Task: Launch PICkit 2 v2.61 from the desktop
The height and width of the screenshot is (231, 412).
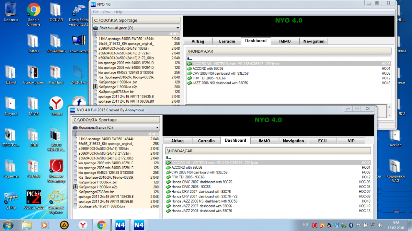Action: [x=34, y=200]
